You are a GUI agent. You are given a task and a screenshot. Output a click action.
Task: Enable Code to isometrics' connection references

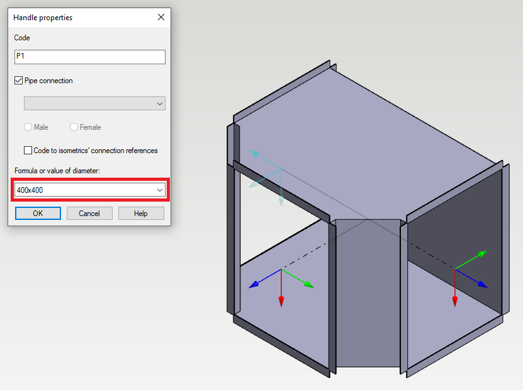pyautogui.click(x=28, y=151)
